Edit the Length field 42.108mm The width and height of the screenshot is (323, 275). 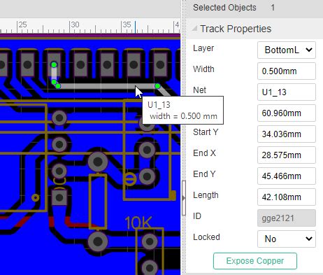[287, 197]
